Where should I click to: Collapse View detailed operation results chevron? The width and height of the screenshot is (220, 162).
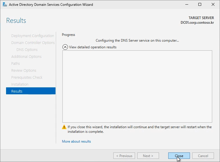[65, 47]
